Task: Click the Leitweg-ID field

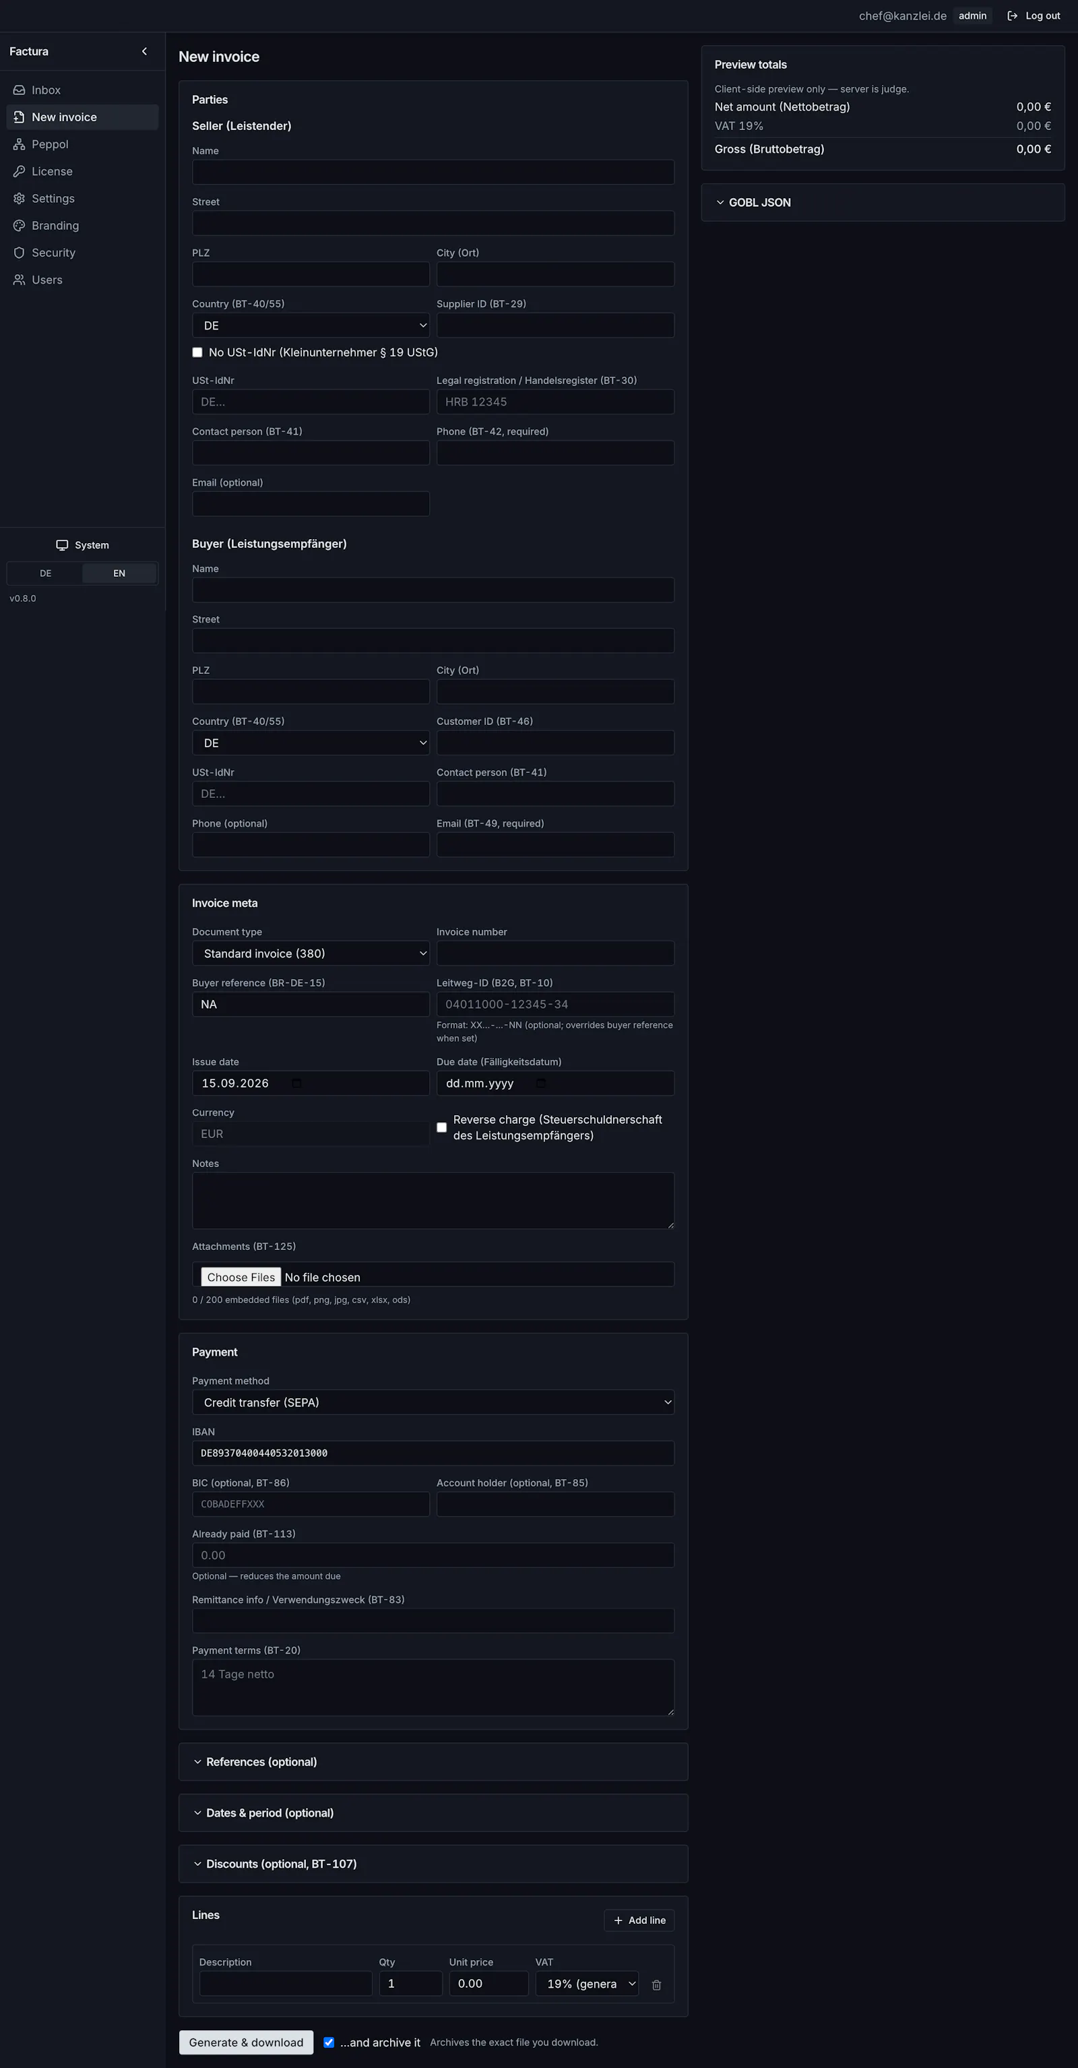Action: pyautogui.click(x=554, y=1004)
